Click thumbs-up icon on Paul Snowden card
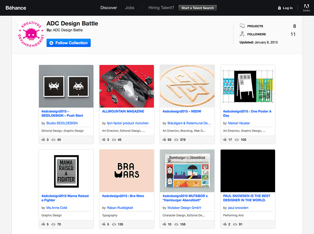Screen dimensions: 314x234 click(225, 224)
